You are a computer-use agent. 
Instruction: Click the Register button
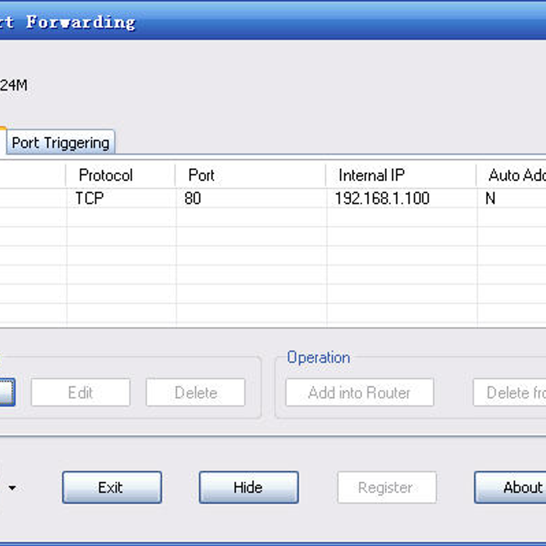point(386,487)
